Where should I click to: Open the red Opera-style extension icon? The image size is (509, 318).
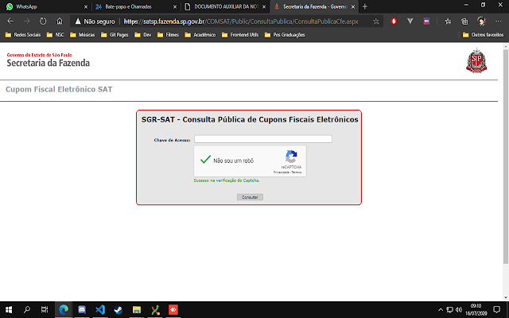point(394,21)
